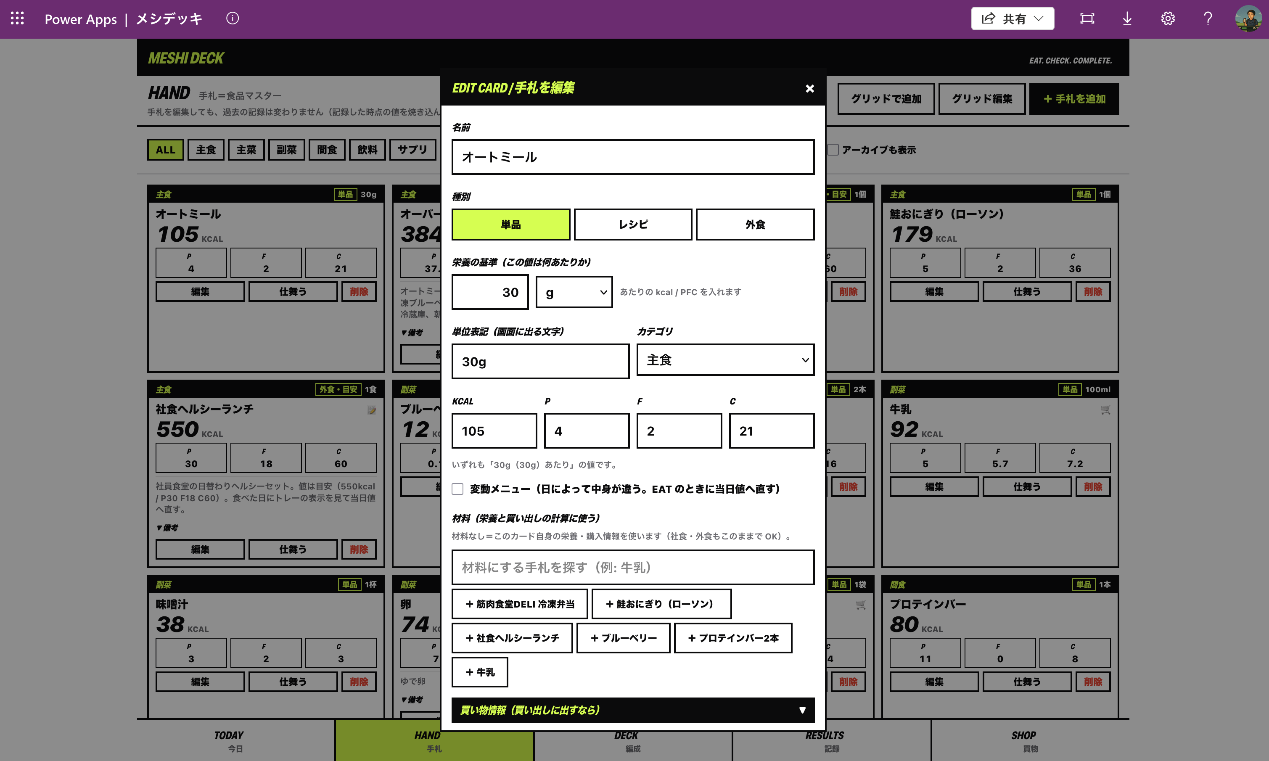Screen dimensions: 1269x761
Task: Delete the 社食ヘルシーランチ card
Action: tap(359, 549)
